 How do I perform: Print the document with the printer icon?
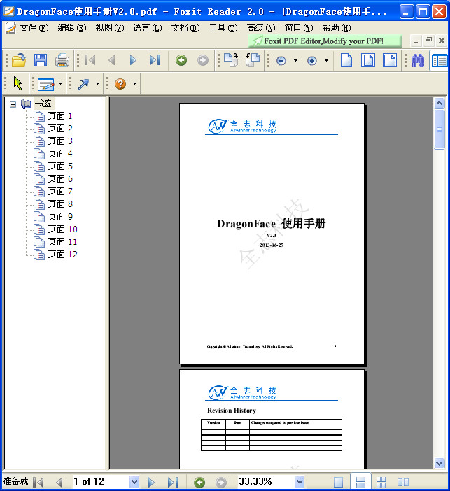point(62,60)
